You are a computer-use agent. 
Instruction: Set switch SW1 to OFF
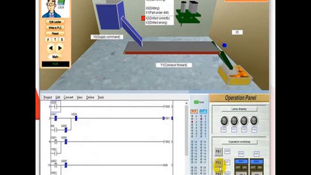pyautogui.click(x=238, y=168)
